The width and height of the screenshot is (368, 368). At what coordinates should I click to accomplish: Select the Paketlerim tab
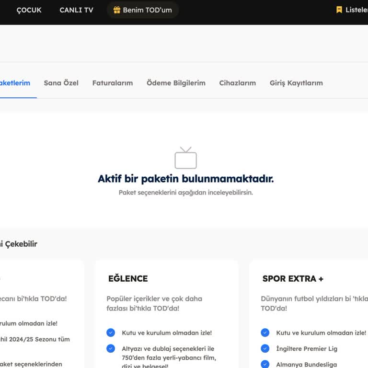15,83
